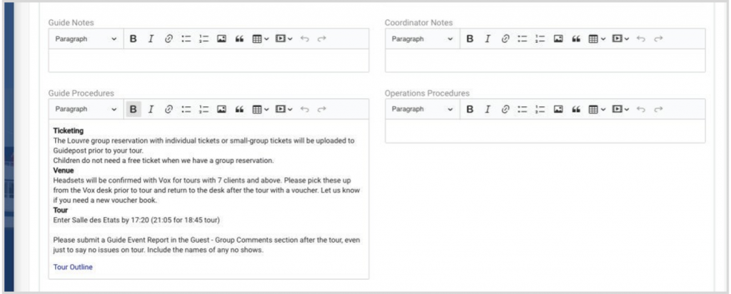This screenshot has height=294, width=731.
Task: Apply block quote in Coordinator Notes
Action: (x=575, y=39)
